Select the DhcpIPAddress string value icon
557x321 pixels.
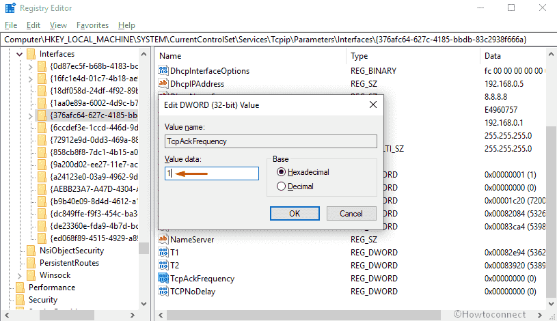click(163, 83)
